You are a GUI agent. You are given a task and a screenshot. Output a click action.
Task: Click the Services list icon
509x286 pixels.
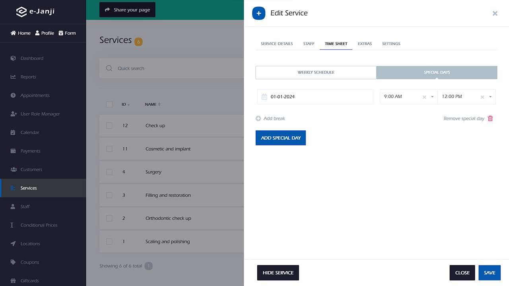coord(13,188)
